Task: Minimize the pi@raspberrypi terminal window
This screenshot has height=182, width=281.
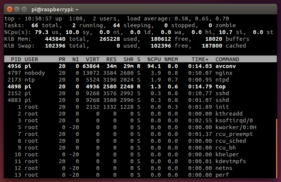Action: tap(17, 8)
